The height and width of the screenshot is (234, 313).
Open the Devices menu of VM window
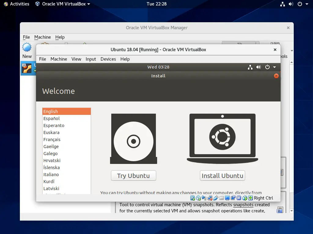tap(108, 59)
